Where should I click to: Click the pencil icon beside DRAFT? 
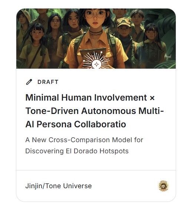tap(29, 82)
